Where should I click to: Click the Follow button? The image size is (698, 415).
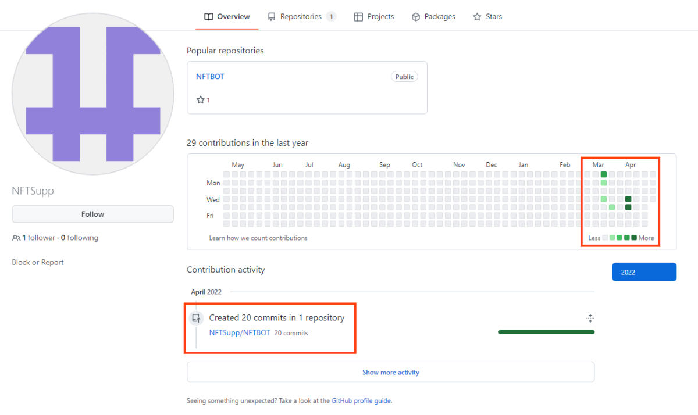[x=92, y=214]
